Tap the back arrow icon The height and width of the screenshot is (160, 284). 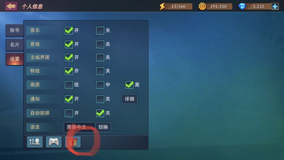11,6
